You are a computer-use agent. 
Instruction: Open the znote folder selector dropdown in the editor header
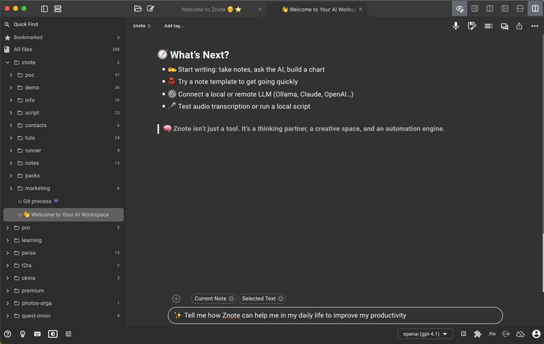click(x=141, y=26)
